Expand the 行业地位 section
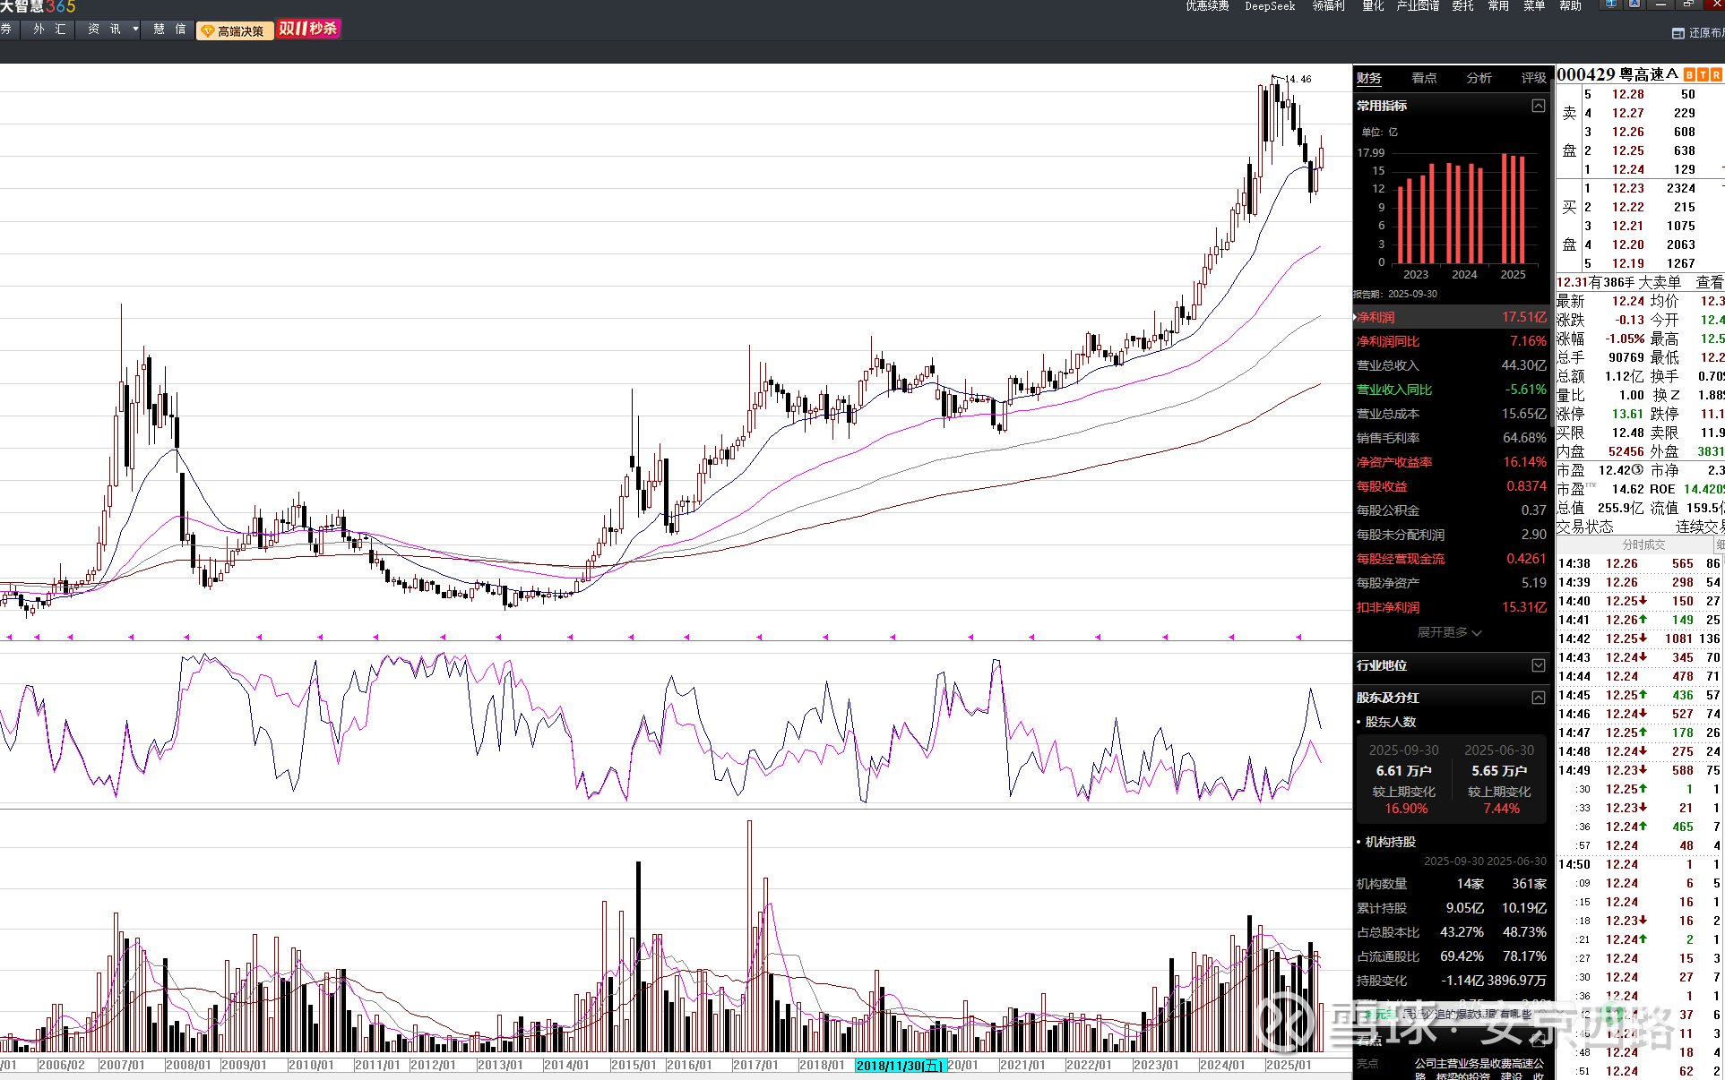 pyautogui.click(x=1539, y=665)
